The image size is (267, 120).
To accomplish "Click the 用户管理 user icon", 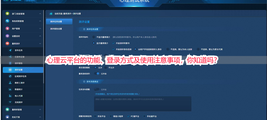I will [7, 29].
